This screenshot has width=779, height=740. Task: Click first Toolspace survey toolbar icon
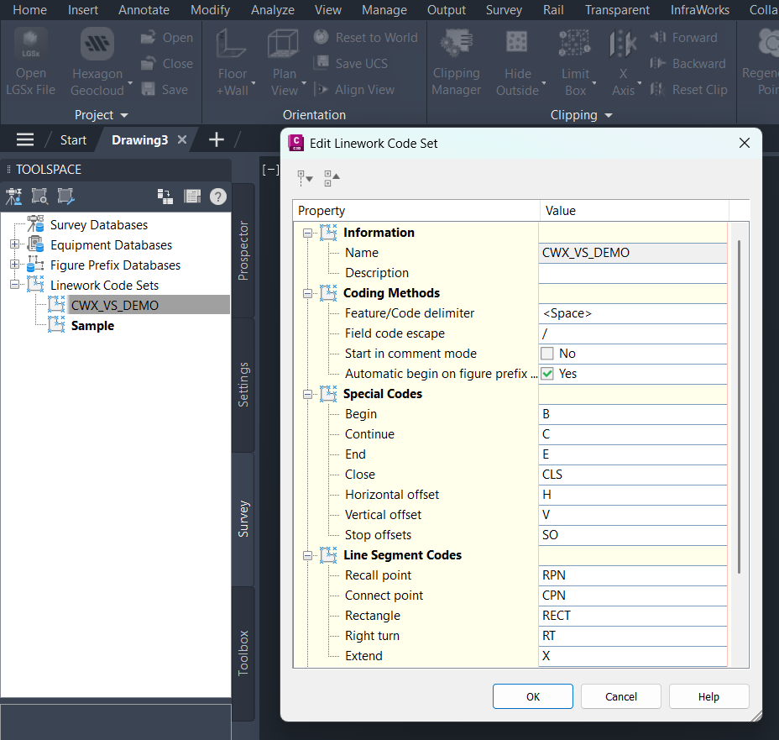[x=14, y=197]
